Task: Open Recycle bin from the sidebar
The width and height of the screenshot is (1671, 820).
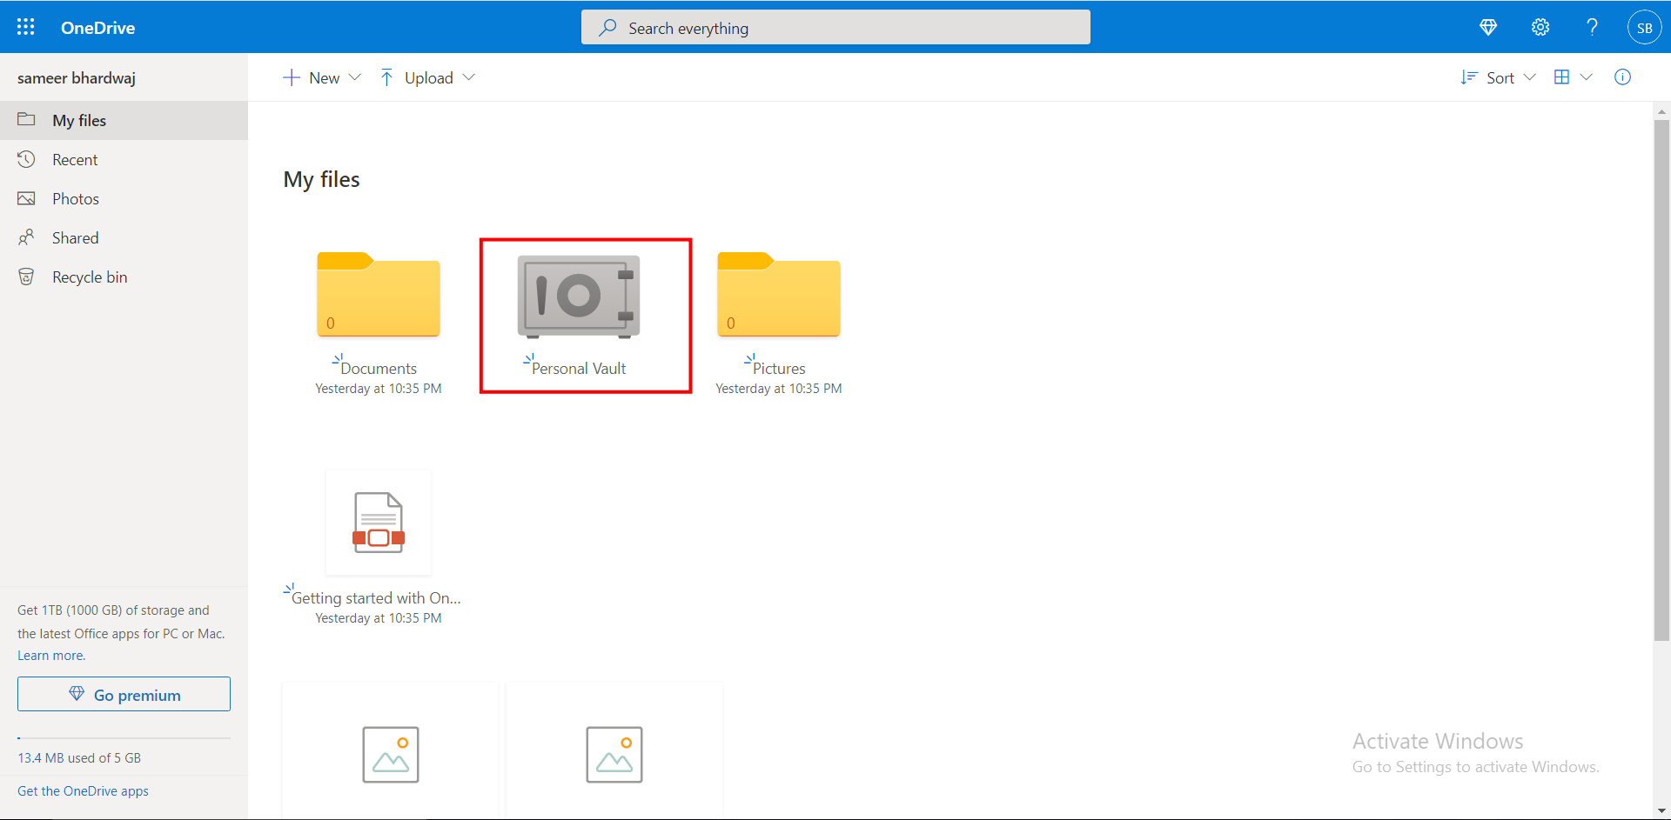Action: (124, 277)
